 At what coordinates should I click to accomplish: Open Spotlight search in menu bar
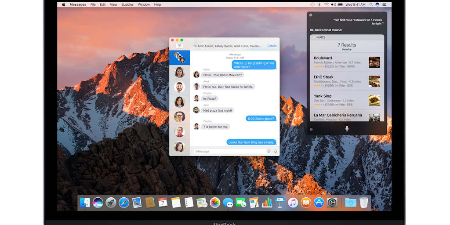pyautogui.click(x=371, y=4)
